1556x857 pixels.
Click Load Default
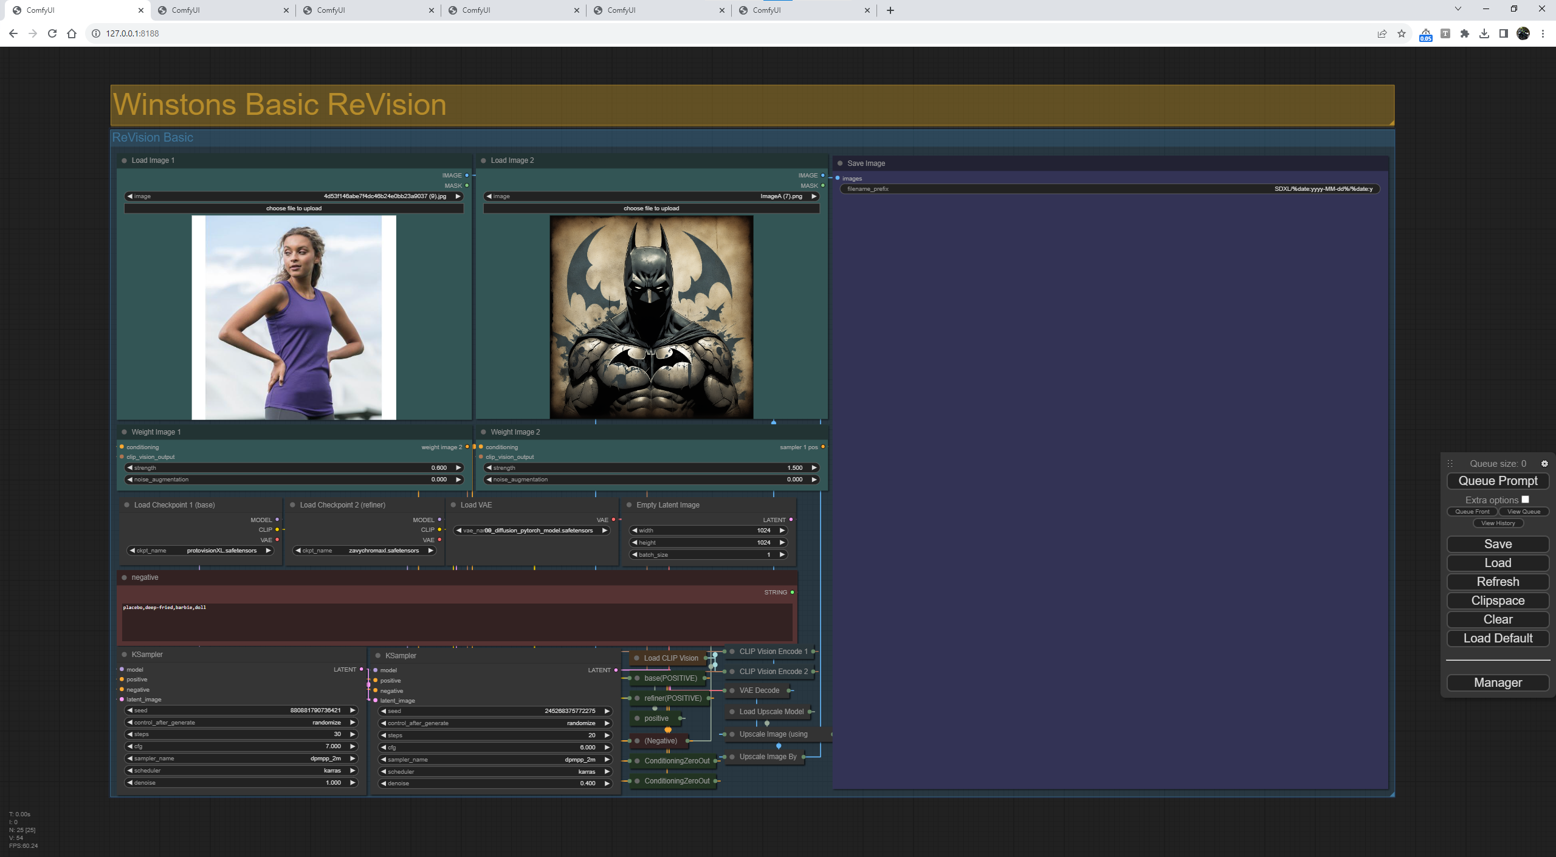click(x=1498, y=638)
